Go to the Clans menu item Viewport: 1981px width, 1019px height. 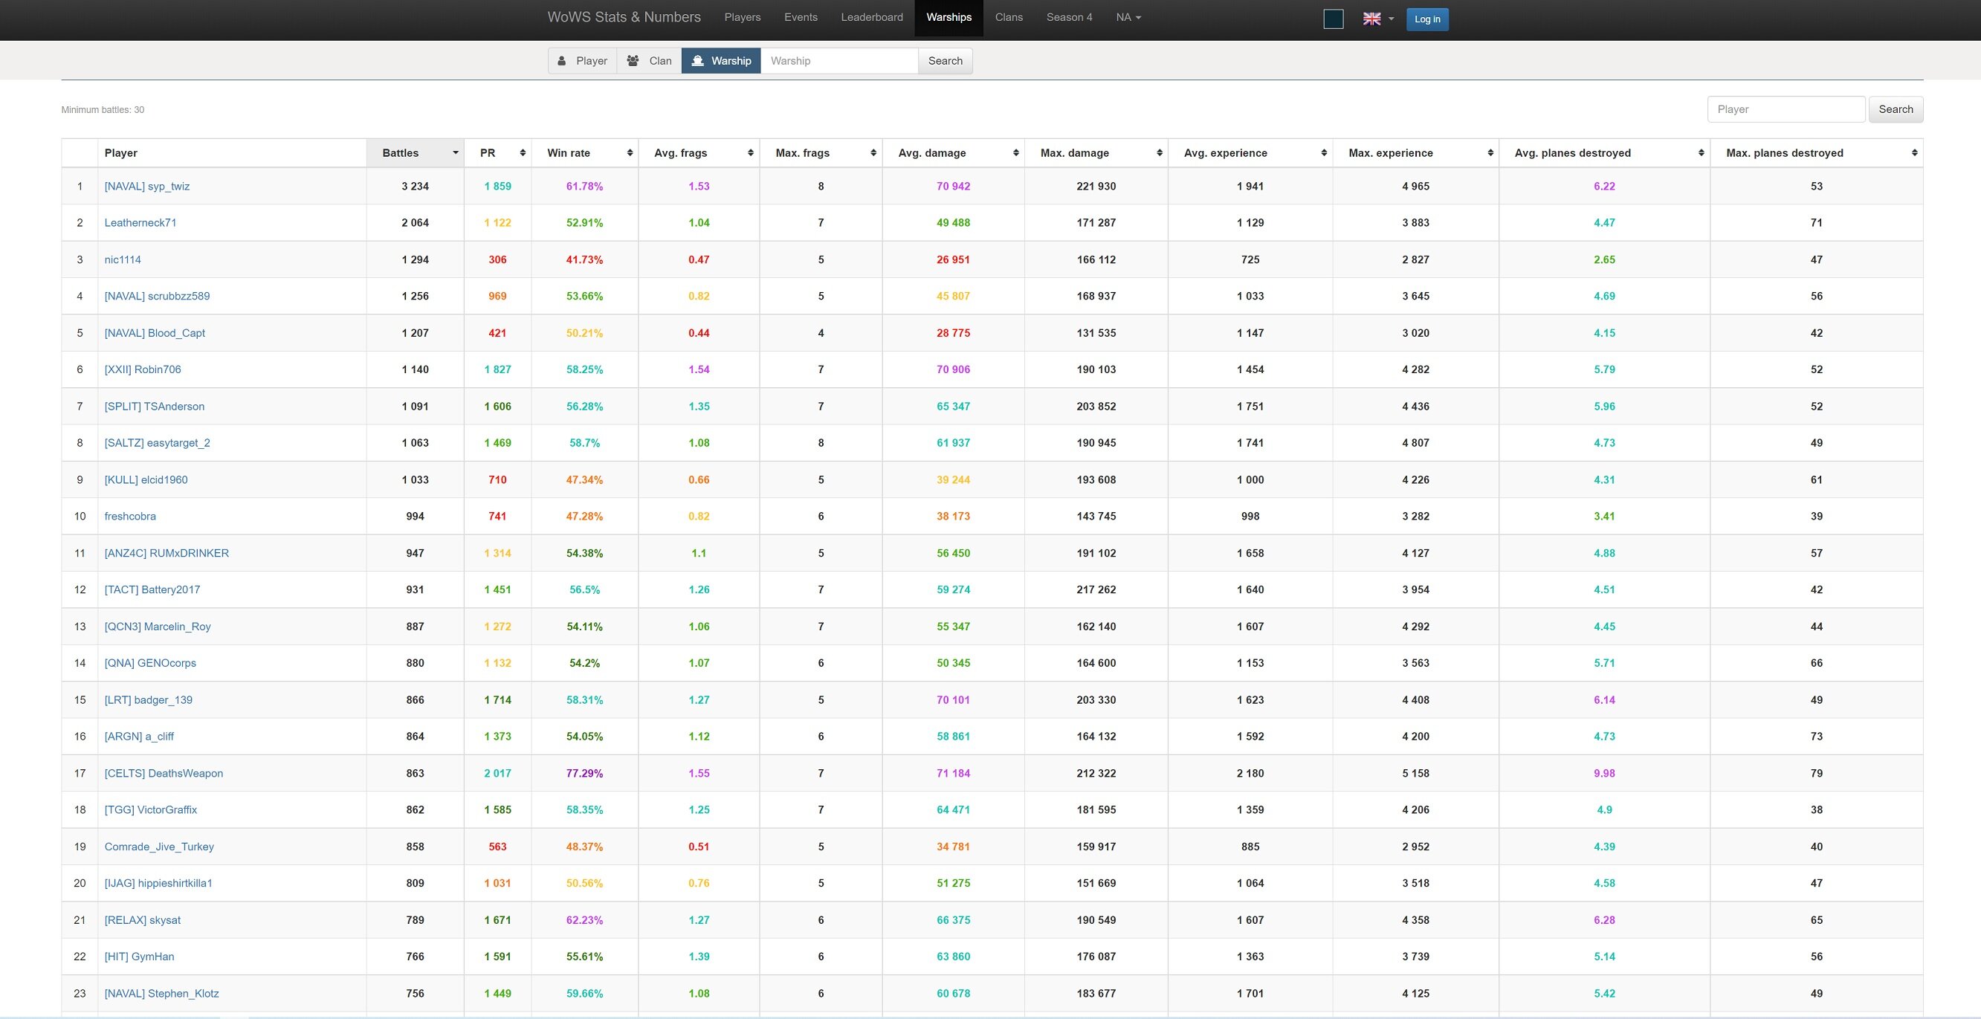click(1008, 17)
